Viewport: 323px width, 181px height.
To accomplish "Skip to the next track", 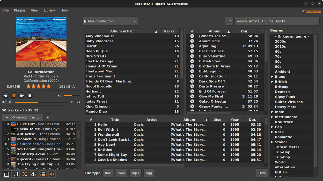I will tap(22, 96).
